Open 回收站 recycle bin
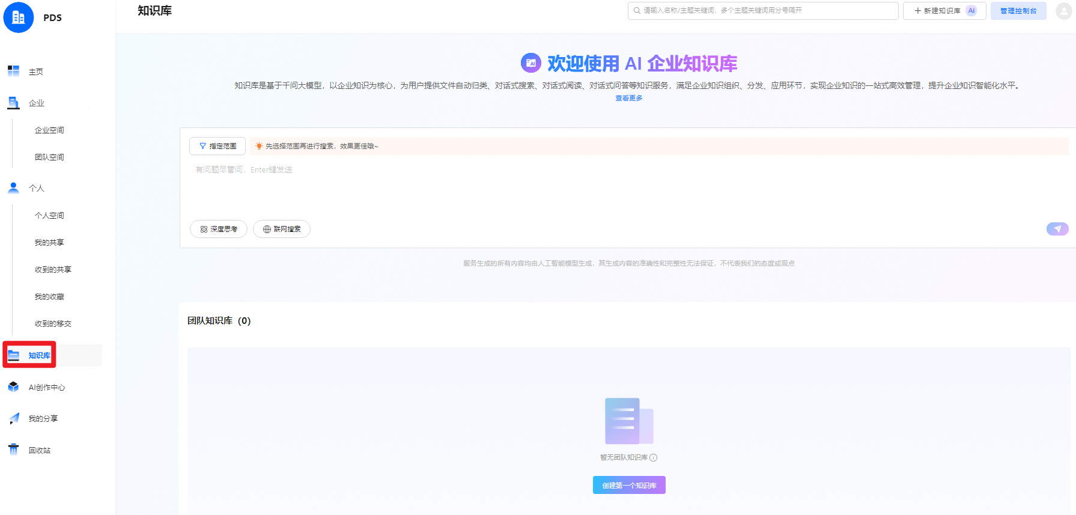The width and height of the screenshot is (1076, 515). [40, 450]
